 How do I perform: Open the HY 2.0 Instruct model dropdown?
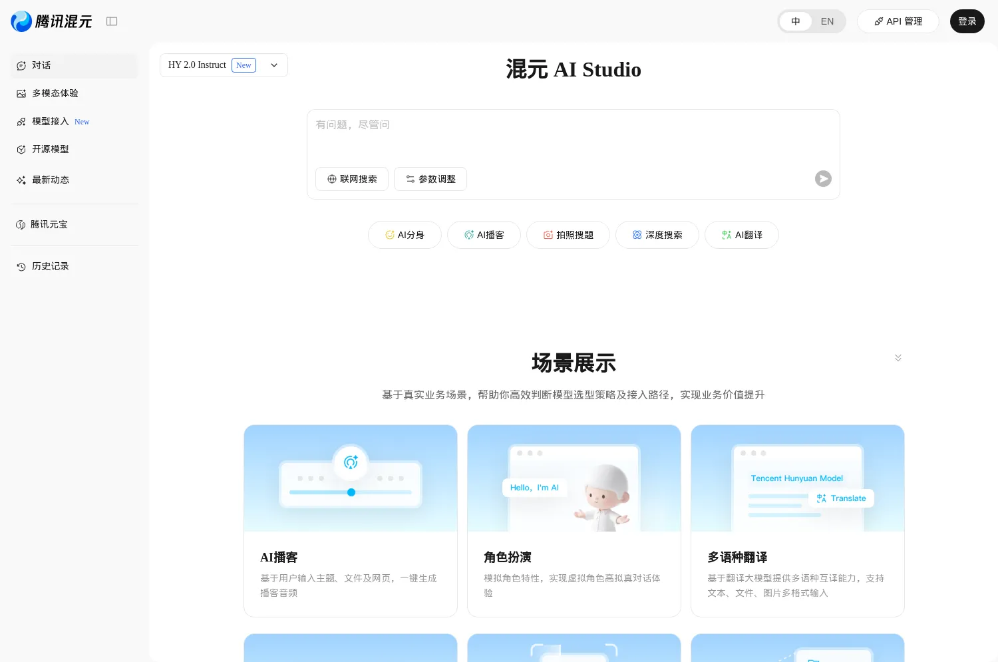pyautogui.click(x=274, y=65)
